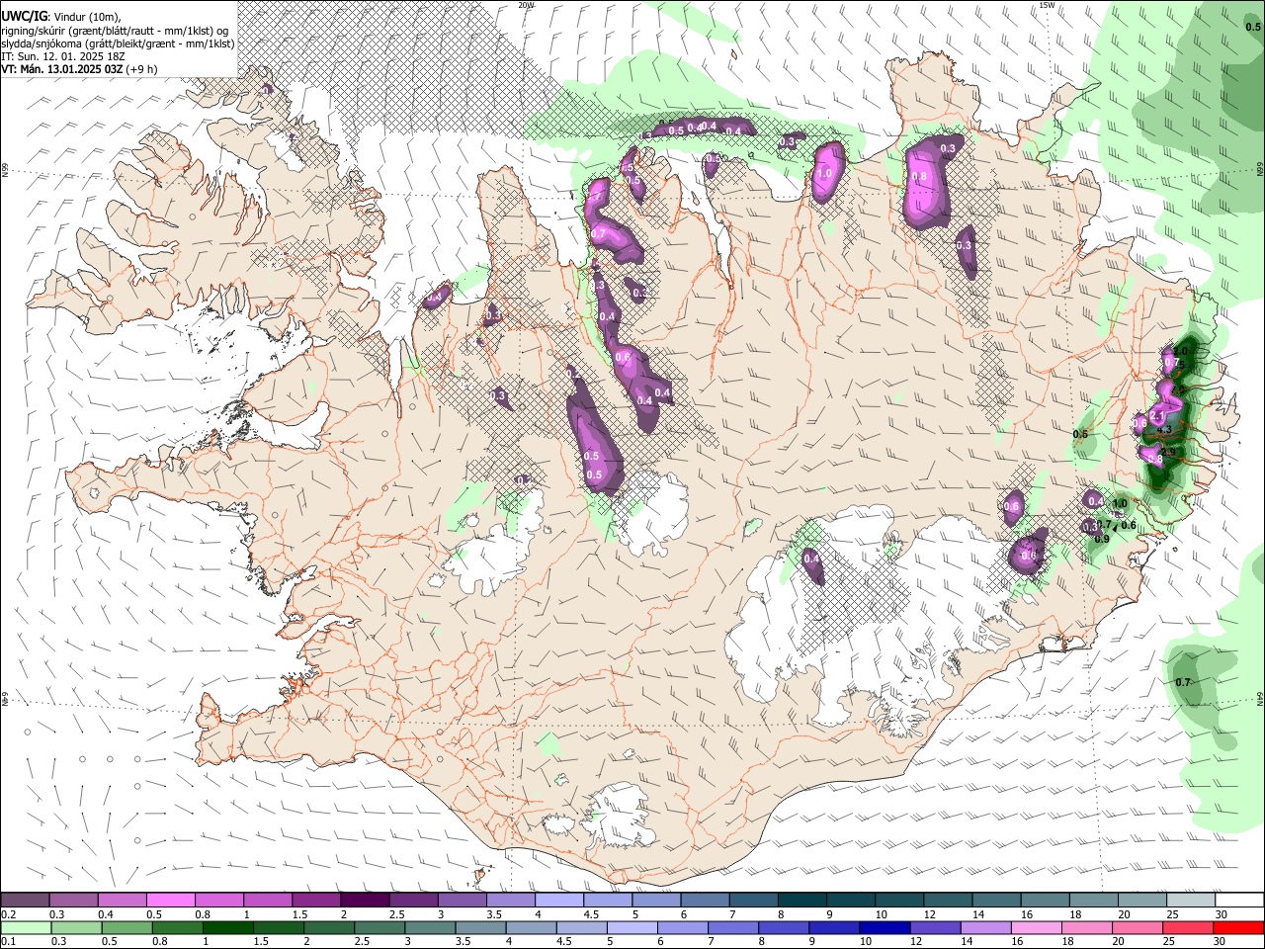The height and width of the screenshot is (949, 1265).
Task: Click the light grey upper swatch between 25 and 30
Action: [1190, 900]
